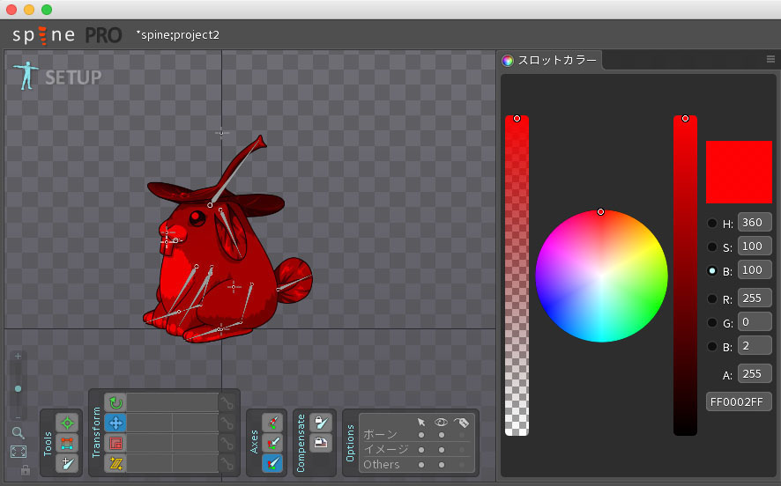
Task: Click the fit-to-screen zoom icon
Action: click(x=19, y=452)
